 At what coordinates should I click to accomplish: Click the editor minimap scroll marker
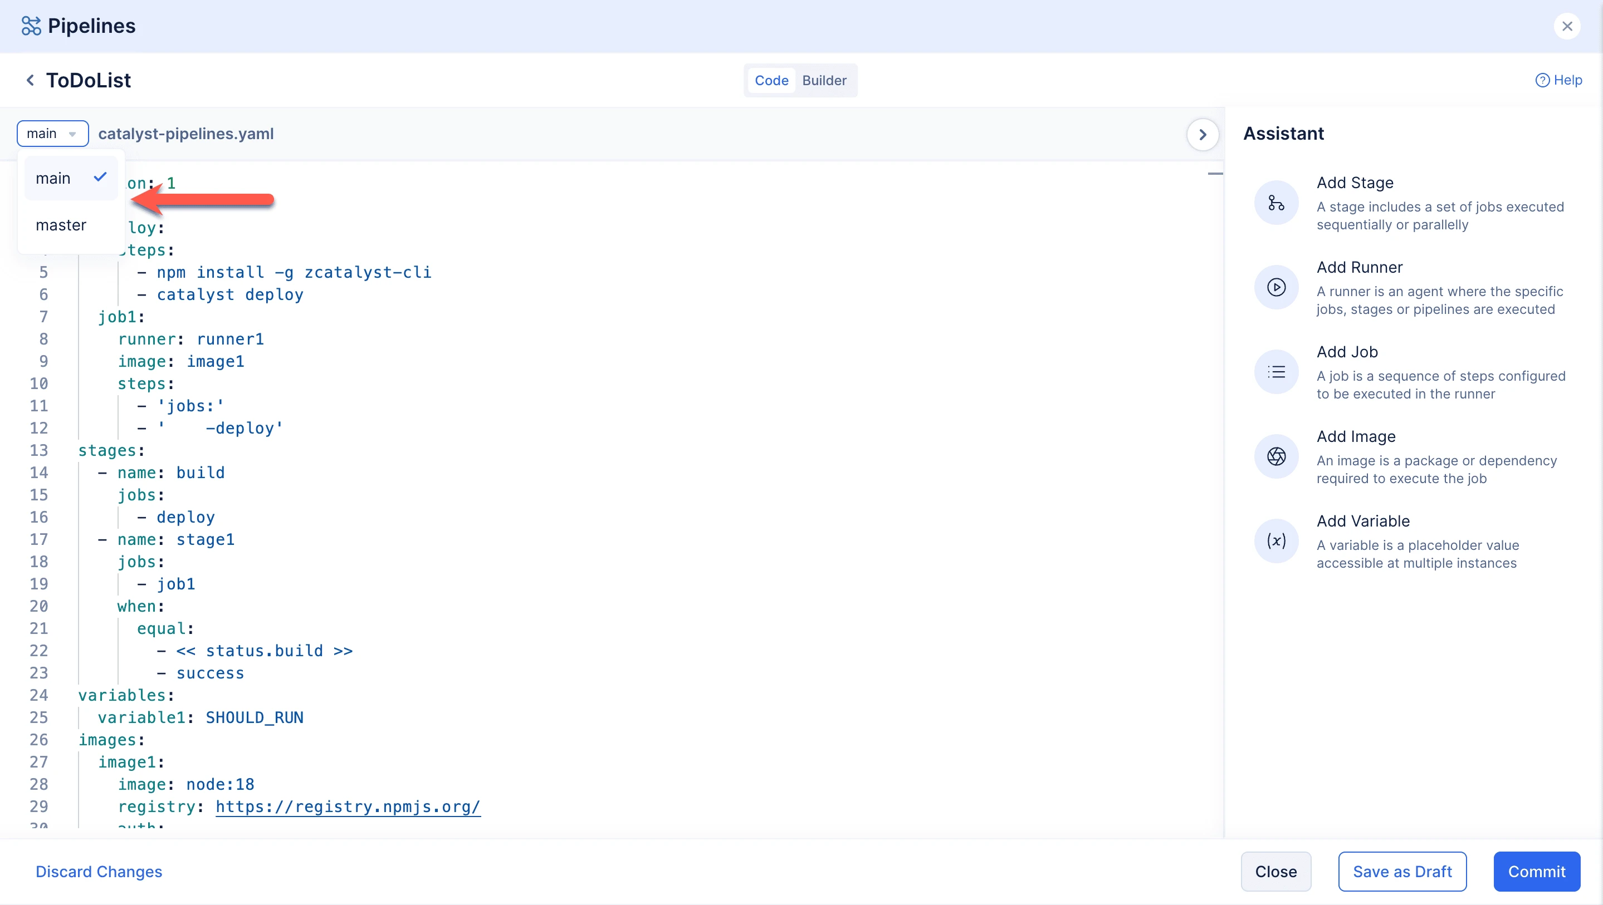(1215, 174)
